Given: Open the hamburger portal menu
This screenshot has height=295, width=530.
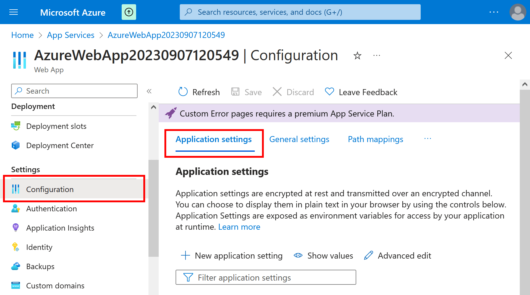Looking at the screenshot, I should pyautogui.click(x=14, y=12).
